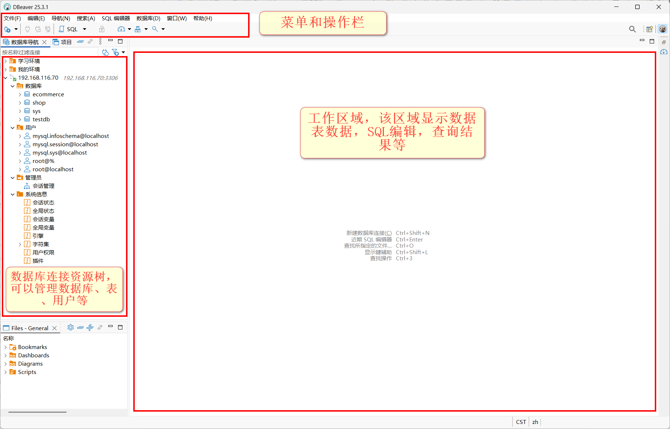Open dropdown arrow next to SQL button

(84, 29)
